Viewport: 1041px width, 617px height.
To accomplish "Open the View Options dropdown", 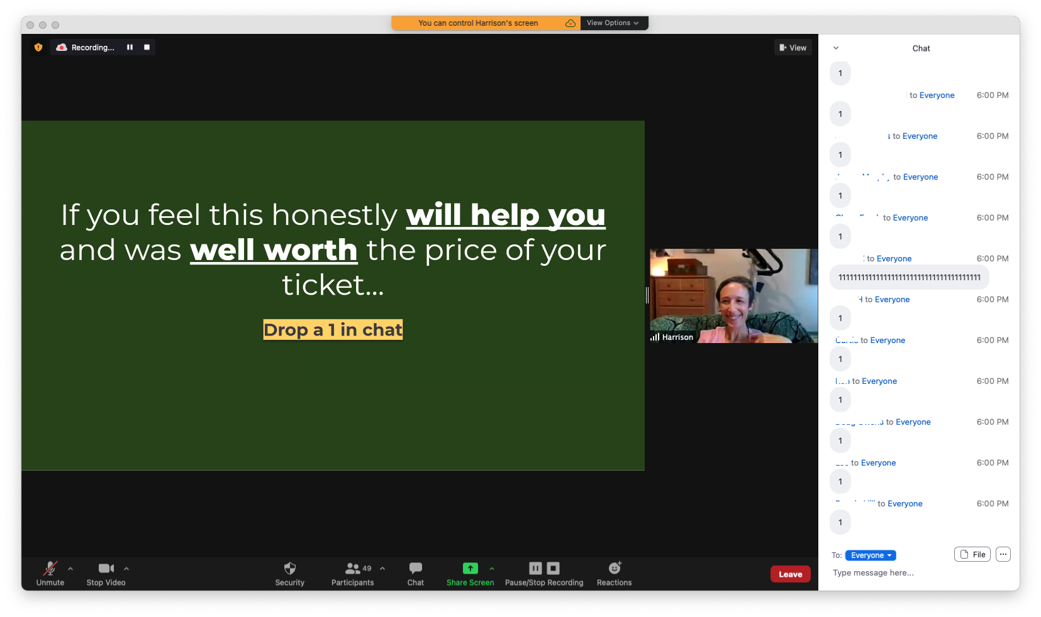I will click(x=613, y=23).
